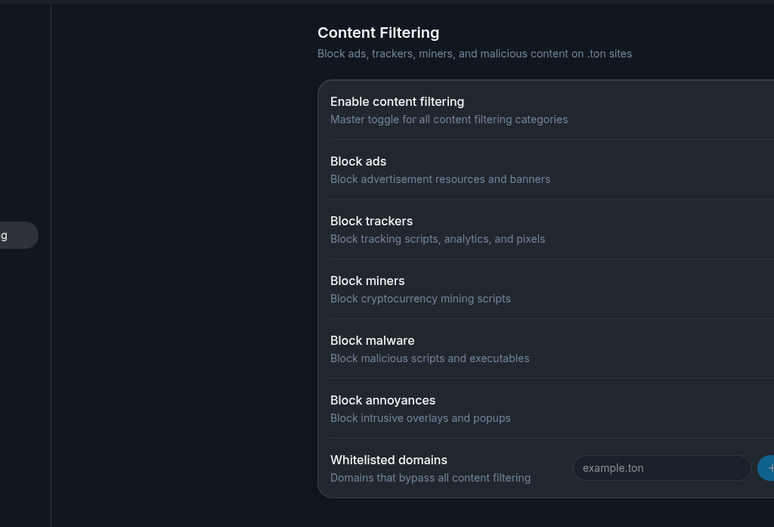774x527 pixels.
Task: Click "Block tracking scripts, analytics, and pixels" text
Action: coord(438,239)
